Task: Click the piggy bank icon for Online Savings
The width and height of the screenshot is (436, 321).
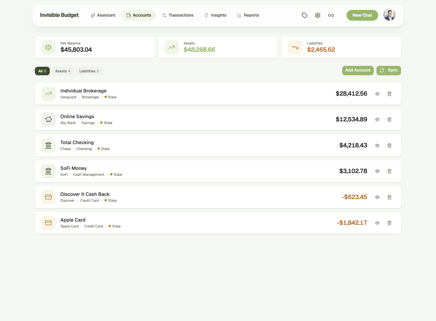Action: click(x=48, y=120)
